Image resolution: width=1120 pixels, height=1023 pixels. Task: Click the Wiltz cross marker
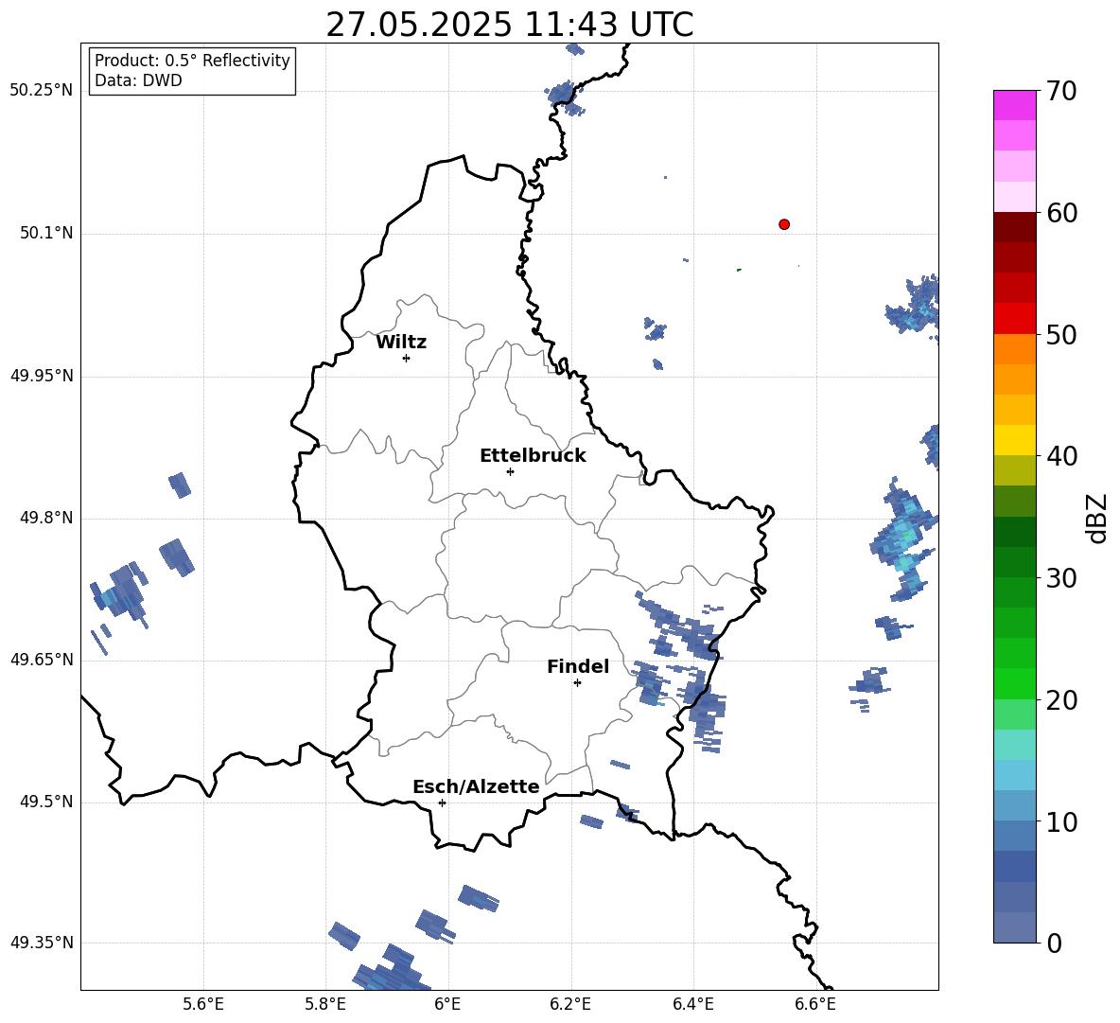(407, 358)
